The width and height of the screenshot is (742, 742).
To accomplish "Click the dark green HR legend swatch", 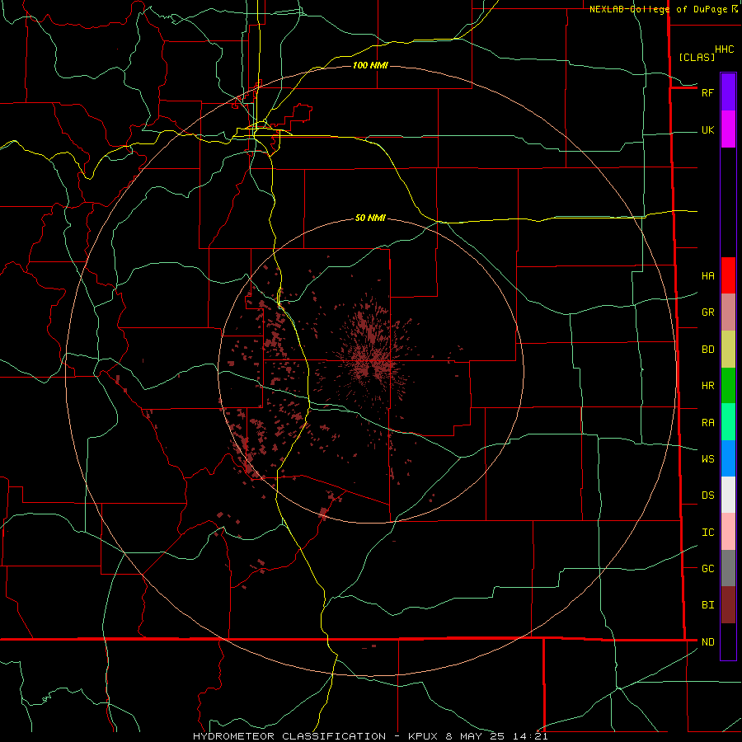I will click(728, 386).
